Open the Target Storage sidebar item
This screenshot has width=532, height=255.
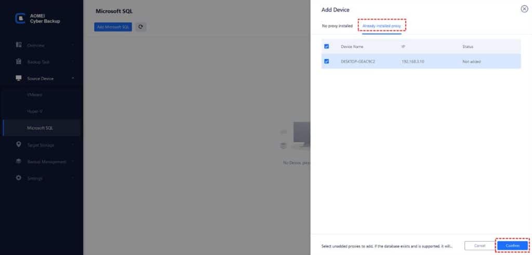[x=41, y=145]
